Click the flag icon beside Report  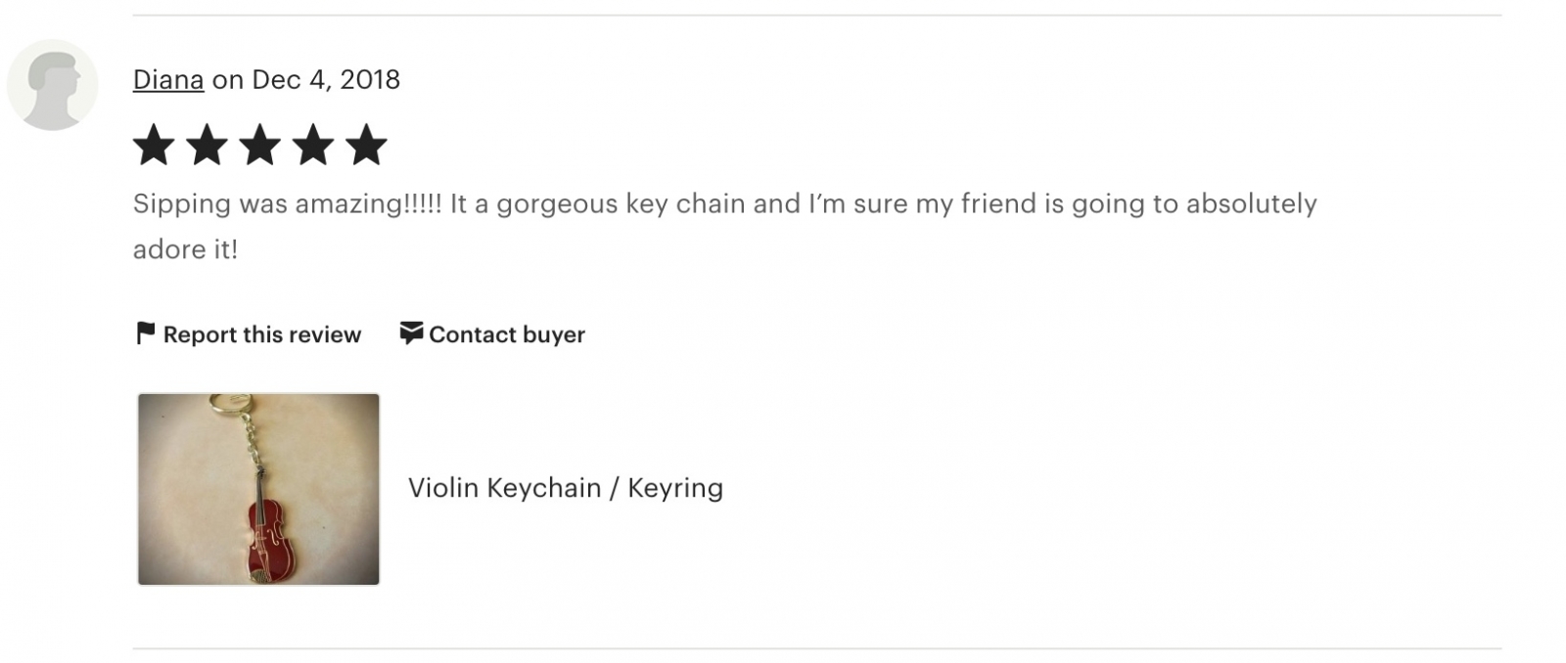click(145, 333)
